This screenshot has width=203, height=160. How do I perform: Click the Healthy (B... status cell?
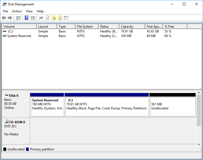pos(109,31)
